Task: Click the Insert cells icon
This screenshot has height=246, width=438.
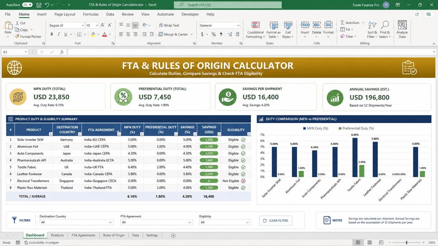Action: click(305, 25)
